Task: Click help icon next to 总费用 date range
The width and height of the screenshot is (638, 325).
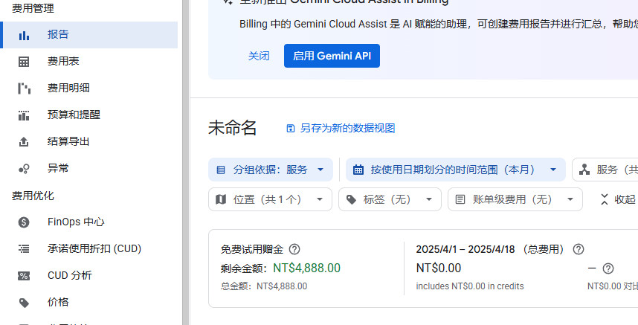Action: click(579, 249)
